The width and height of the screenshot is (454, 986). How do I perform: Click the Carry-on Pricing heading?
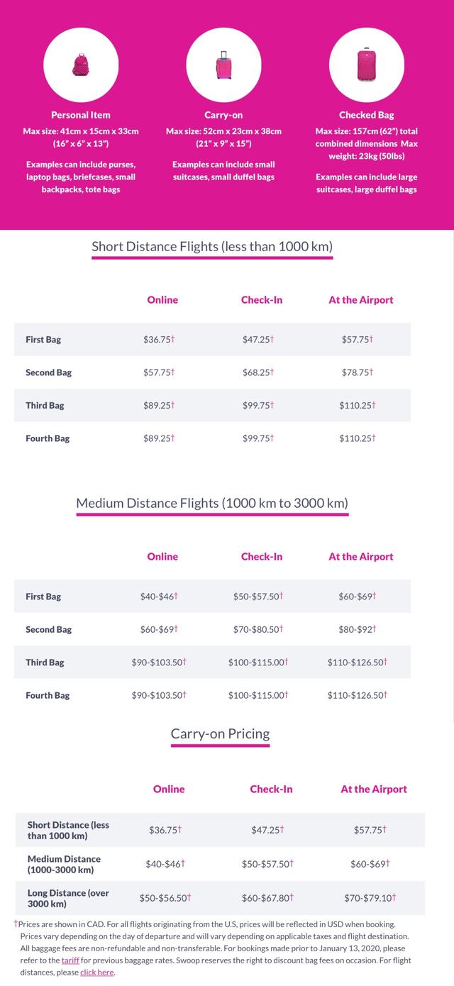click(x=220, y=734)
